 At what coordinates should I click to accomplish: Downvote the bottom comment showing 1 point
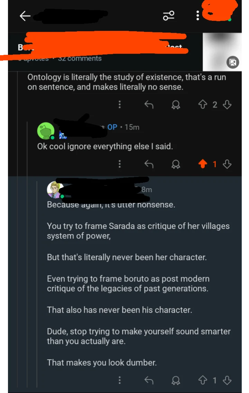(227, 380)
